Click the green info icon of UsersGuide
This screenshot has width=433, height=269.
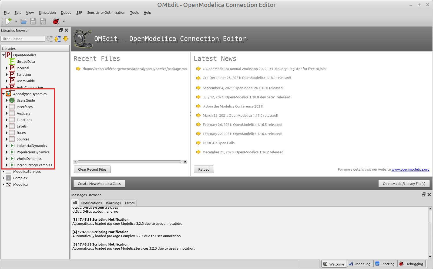12,100
